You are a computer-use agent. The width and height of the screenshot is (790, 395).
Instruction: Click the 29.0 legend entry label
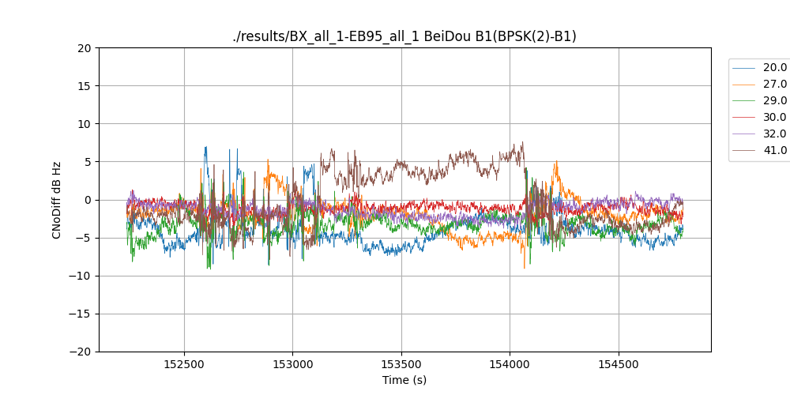(x=774, y=100)
